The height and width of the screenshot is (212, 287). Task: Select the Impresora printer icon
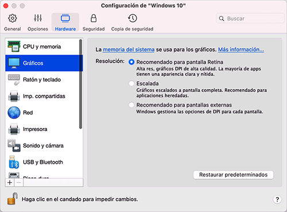click(14, 129)
